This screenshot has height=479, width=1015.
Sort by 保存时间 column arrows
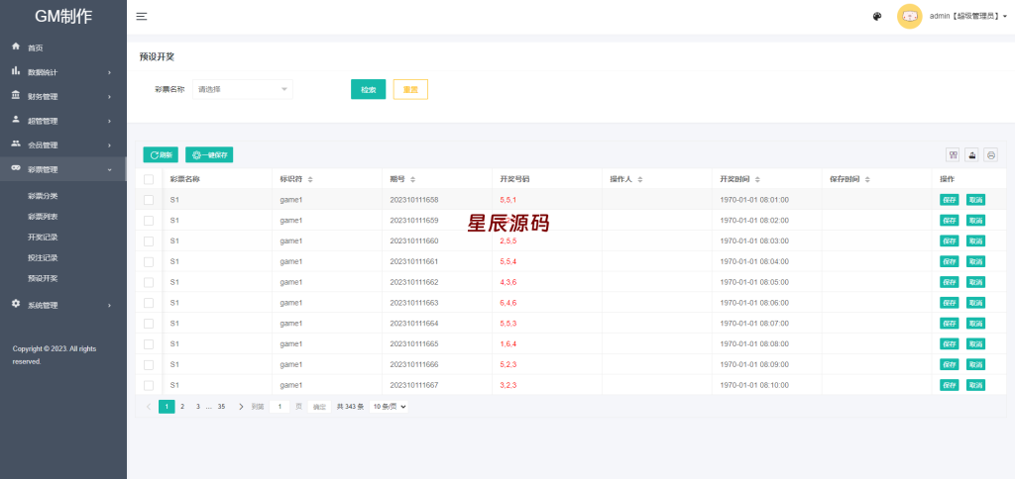tap(867, 179)
